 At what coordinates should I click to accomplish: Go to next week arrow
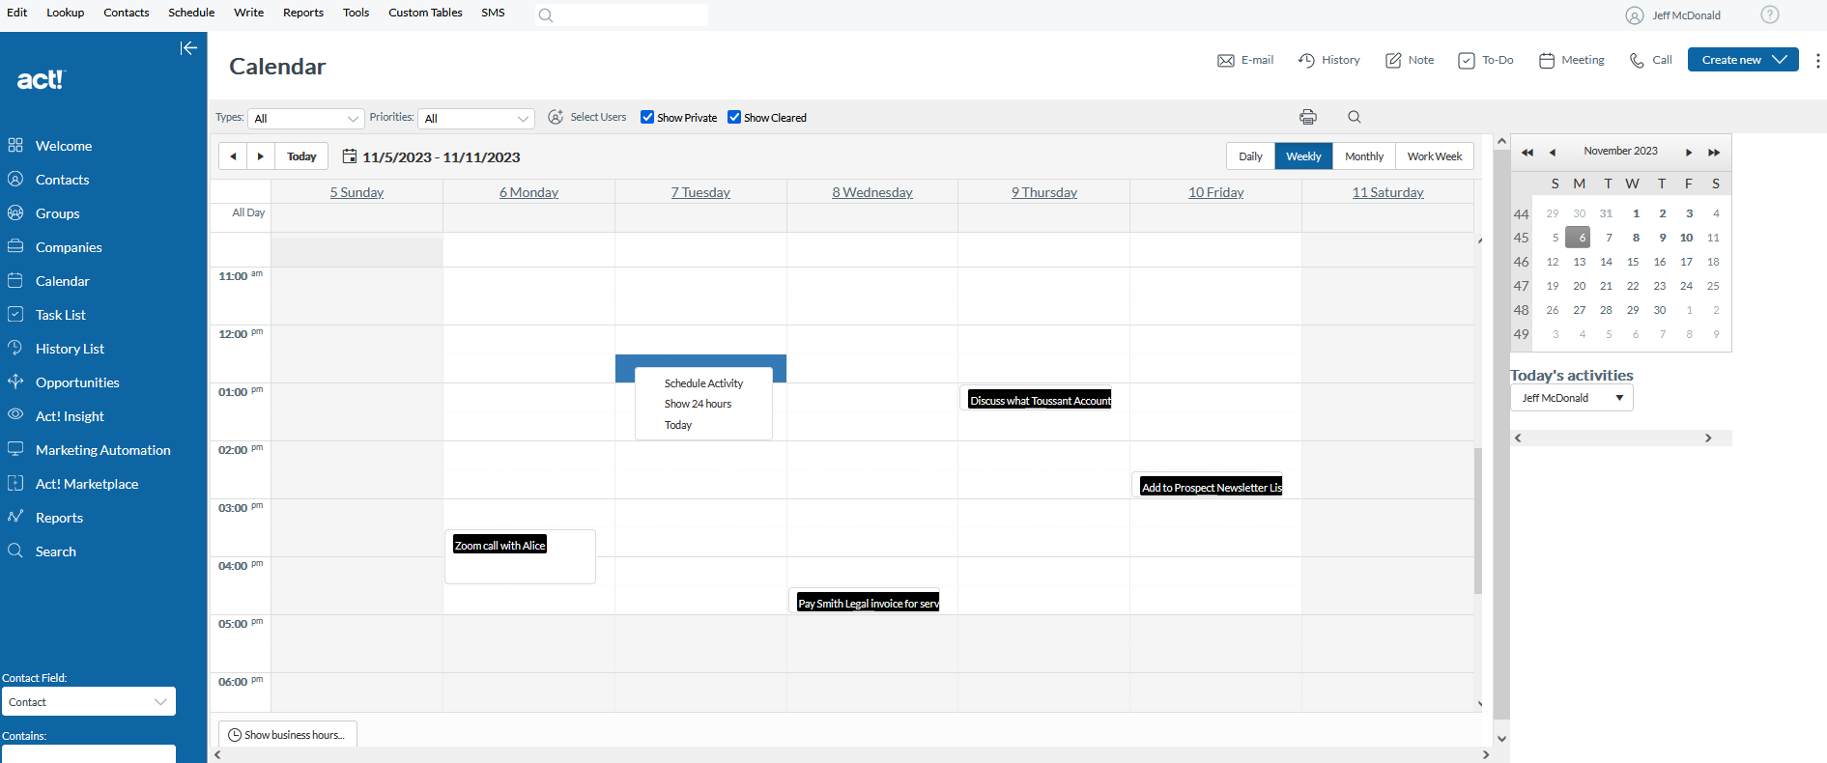(260, 156)
